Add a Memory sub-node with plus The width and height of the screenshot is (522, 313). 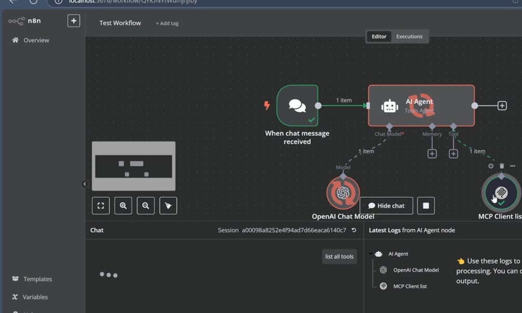[x=432, y=154]
